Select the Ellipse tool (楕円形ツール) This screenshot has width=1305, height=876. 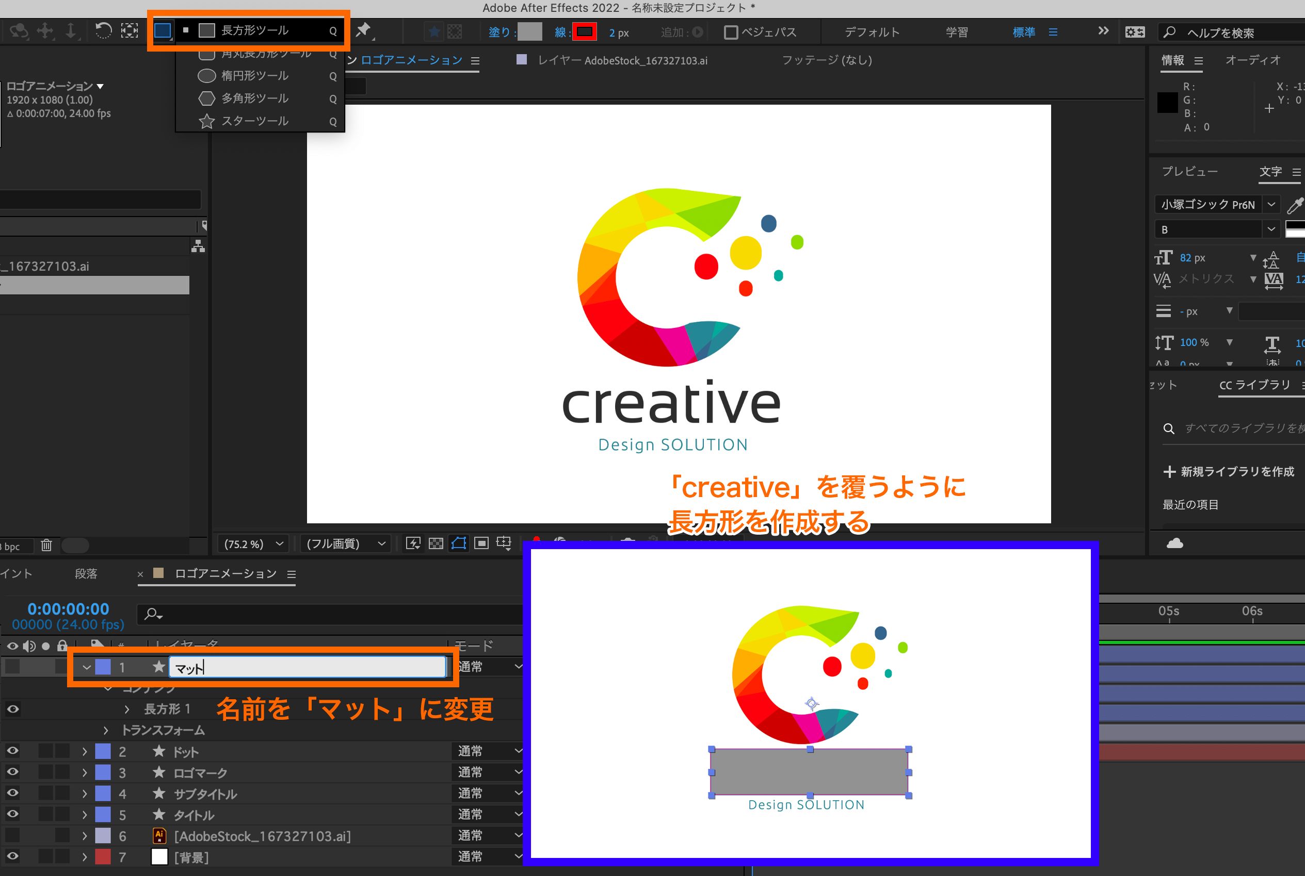[x=254, y=75]
